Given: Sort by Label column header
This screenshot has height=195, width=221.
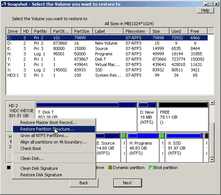Looking at the screenshot, I should (108, 31).
